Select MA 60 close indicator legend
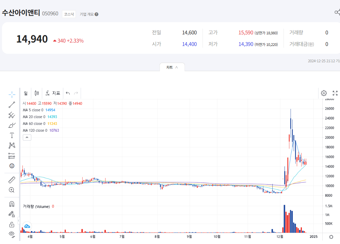Viewport: 340px width, 244px height. 40,124
